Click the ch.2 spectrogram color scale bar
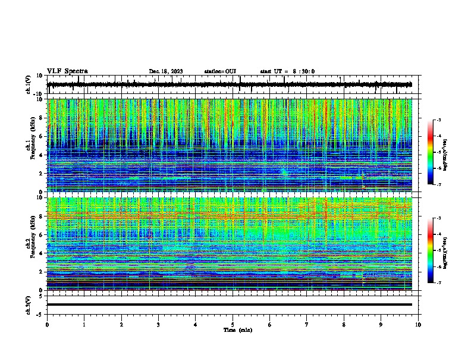Screen dimensions: 471x364 coord(431,250)
